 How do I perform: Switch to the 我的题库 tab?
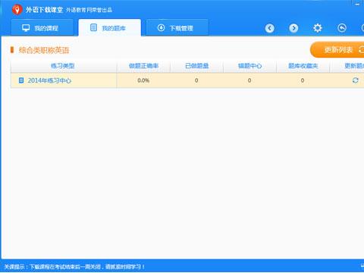109,27
